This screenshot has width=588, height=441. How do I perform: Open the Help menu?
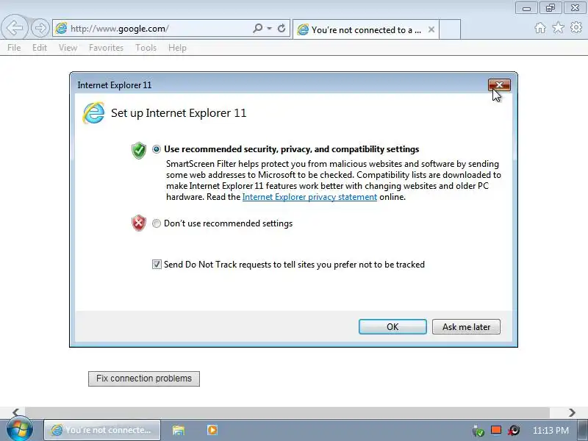click(177, 48)
